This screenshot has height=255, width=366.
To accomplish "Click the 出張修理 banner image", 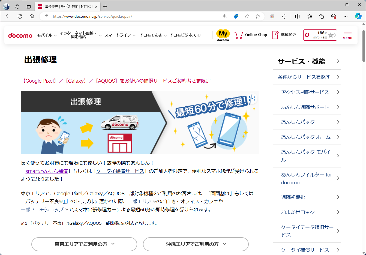I will coord(140,123).
